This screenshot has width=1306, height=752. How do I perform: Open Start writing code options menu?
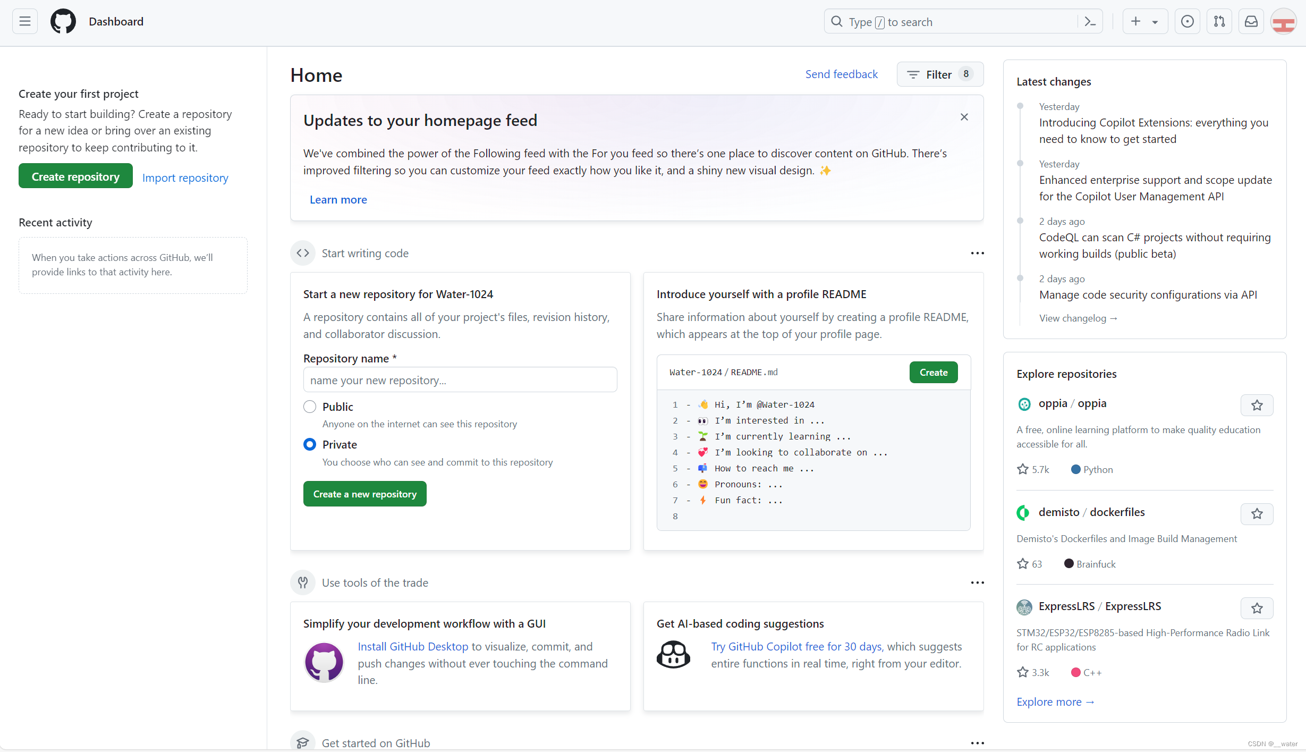tap(977, 254)
